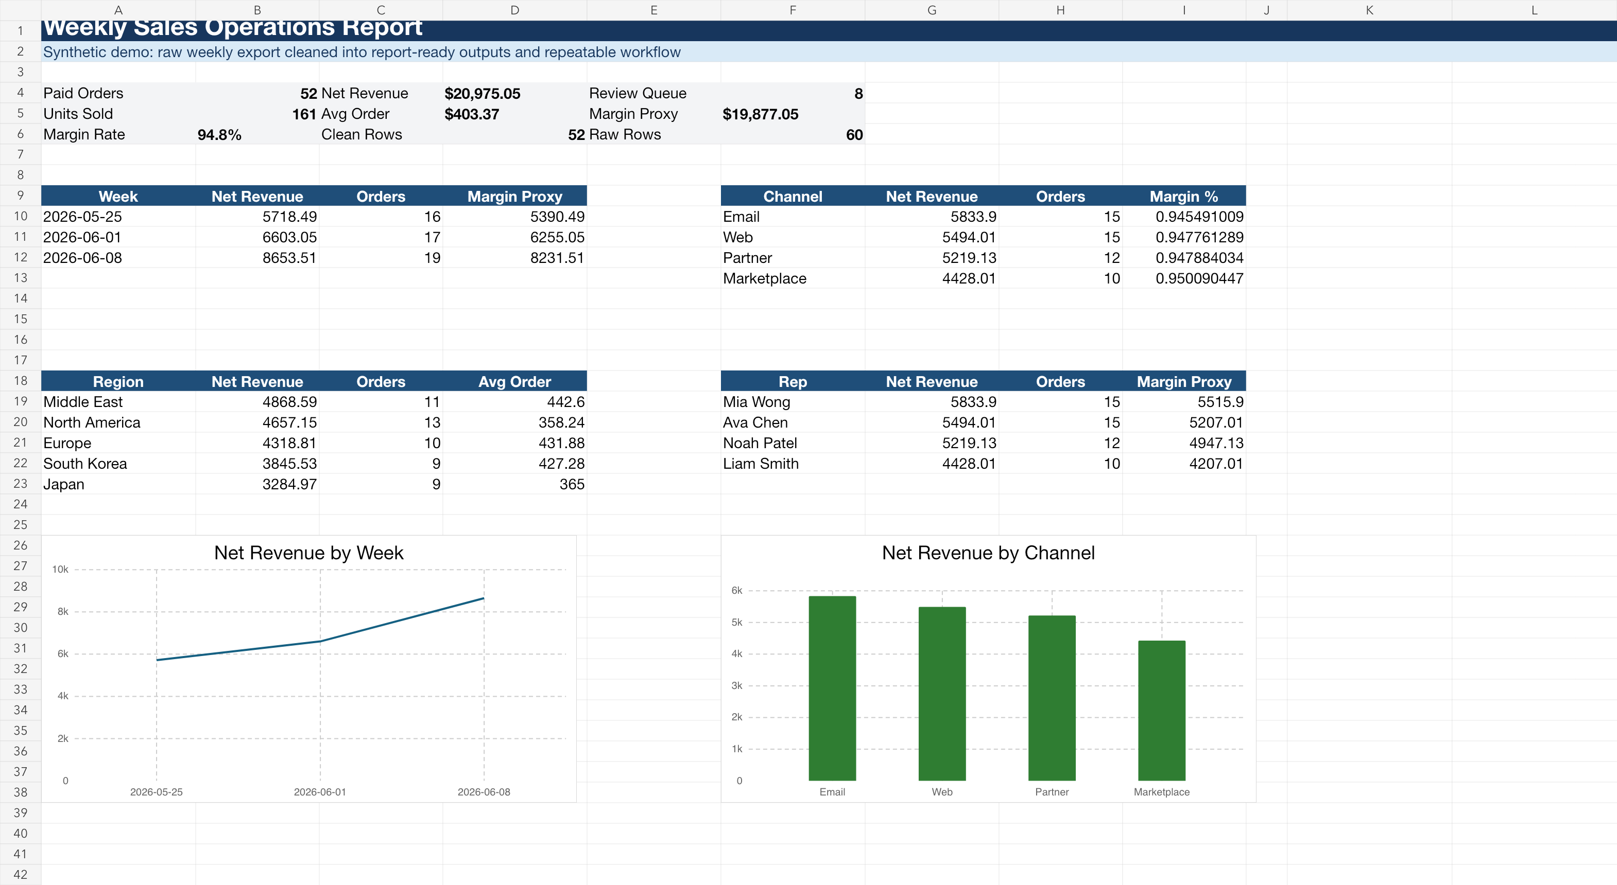Select the Region table header cell

[x=118, y=381]
